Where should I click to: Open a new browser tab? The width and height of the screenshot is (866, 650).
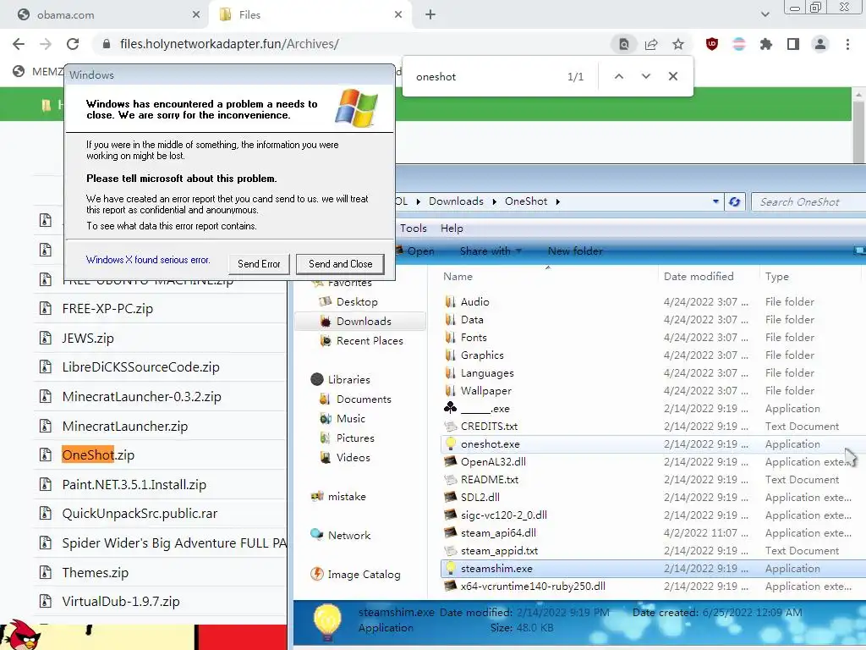tap(430, 15)
